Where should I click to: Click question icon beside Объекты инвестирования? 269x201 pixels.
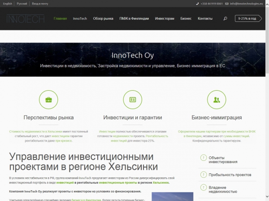pyautogui.click(x=204, y=158)
